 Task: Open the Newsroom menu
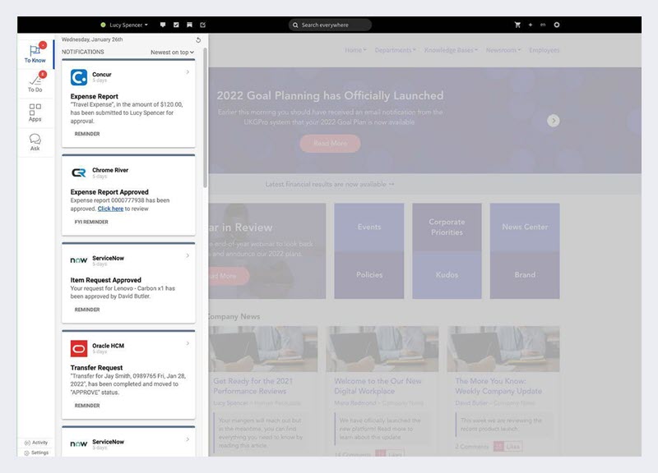[x=503, y=50]
